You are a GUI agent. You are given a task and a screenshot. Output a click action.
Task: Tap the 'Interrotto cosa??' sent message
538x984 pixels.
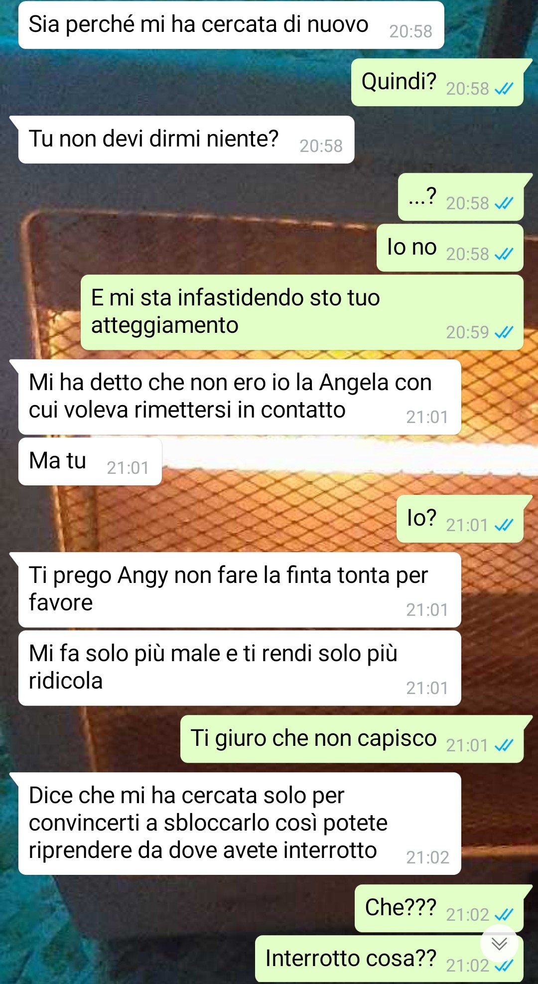(389, 959)
